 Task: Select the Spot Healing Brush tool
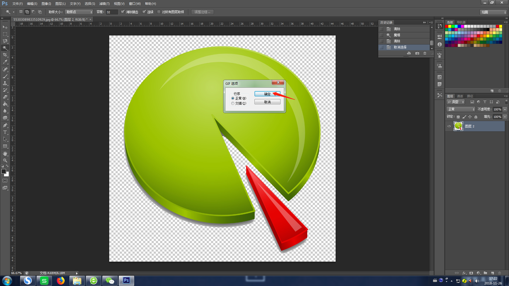tap(5, 69)
